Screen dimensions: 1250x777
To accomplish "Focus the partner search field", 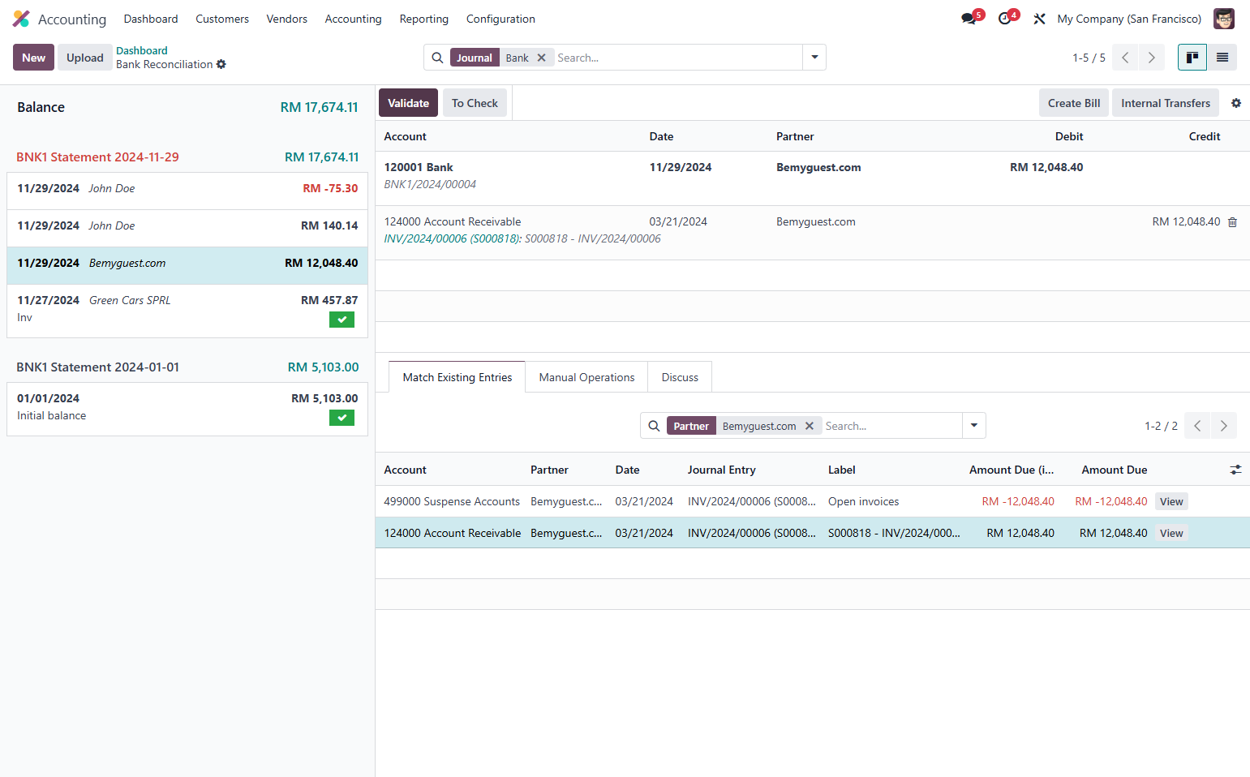I will (x=891, y=426).
